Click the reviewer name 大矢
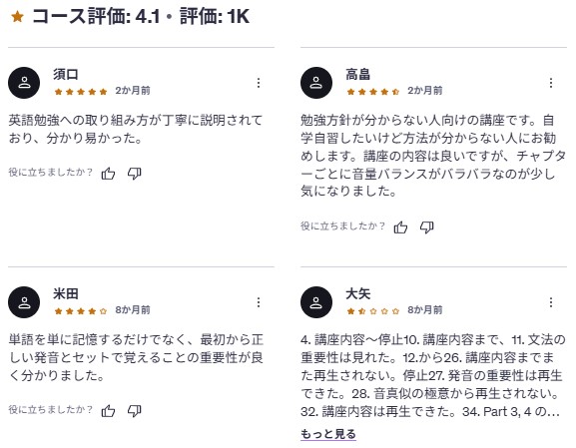This screenshot has height=448, width=576. [x=357, y=293]
